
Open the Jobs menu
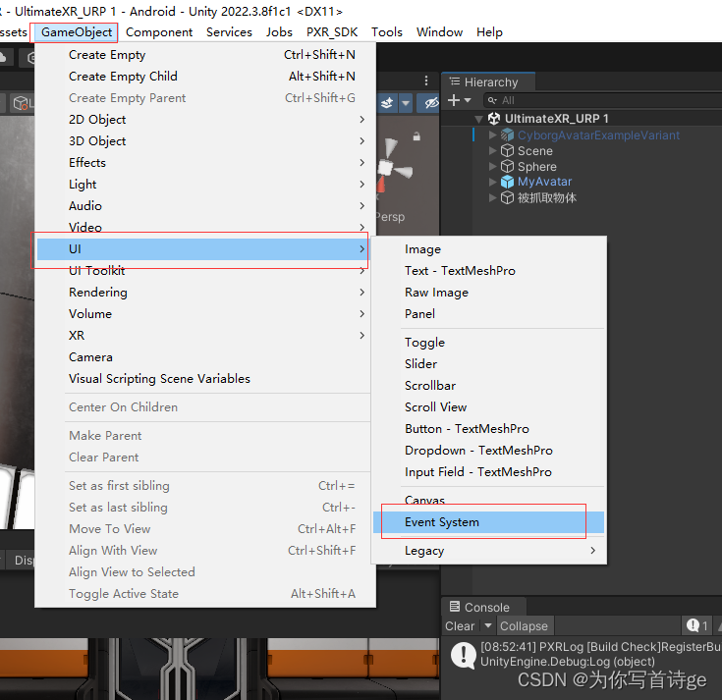pos(279,32)
